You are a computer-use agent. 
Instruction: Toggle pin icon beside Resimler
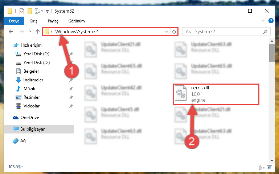click(x=71, y=97)
